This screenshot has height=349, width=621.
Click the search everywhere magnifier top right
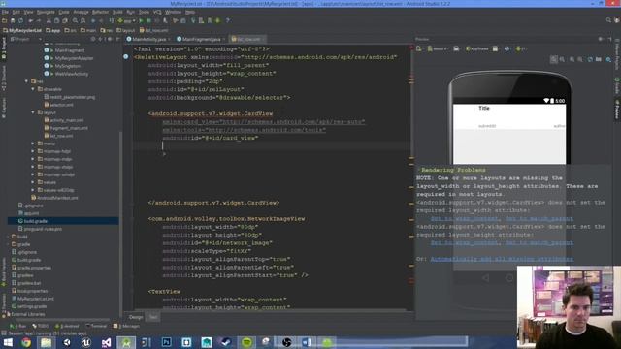coord(608,20)
